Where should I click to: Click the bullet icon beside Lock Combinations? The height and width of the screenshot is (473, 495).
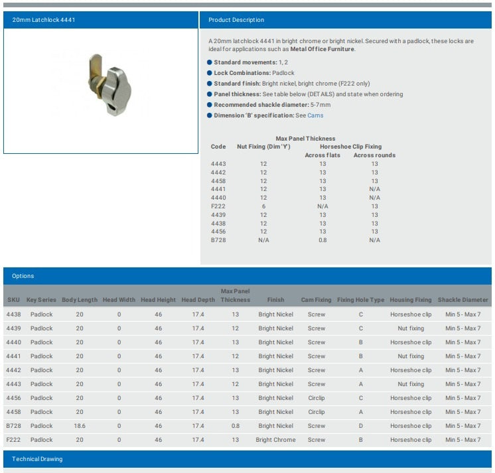pos(210,73)
